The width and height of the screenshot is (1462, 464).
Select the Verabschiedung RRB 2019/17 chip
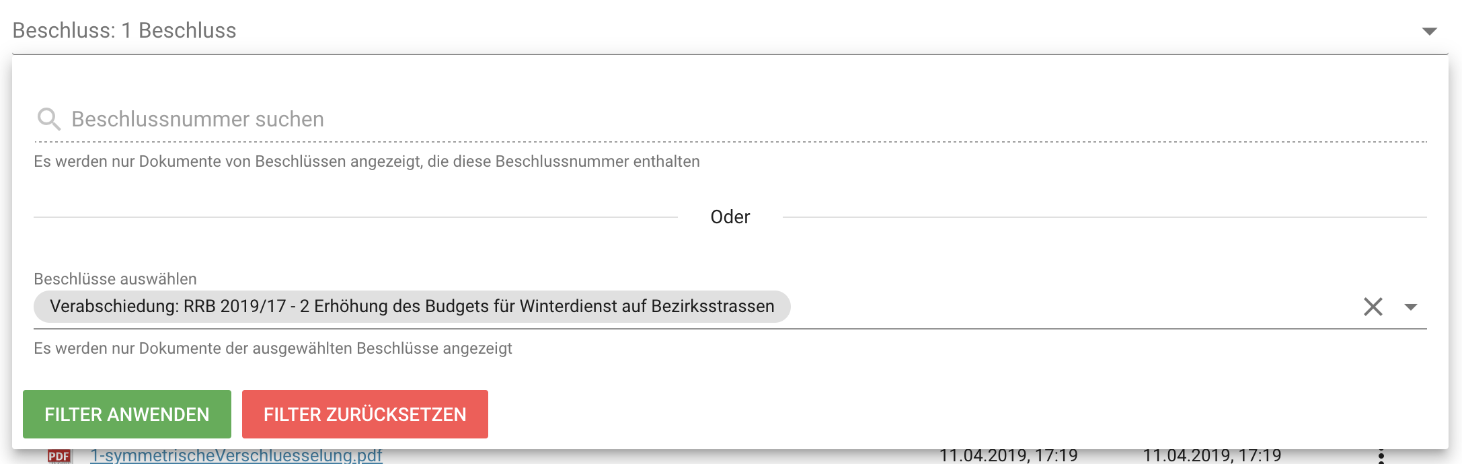point(412,307)
